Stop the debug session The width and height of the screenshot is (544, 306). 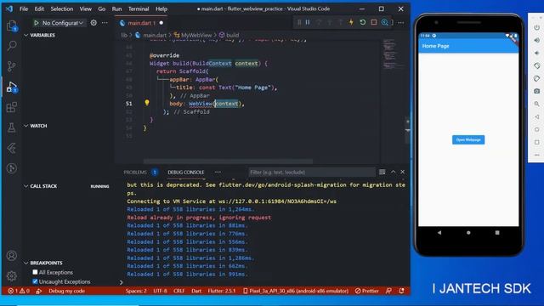point(374,22)
